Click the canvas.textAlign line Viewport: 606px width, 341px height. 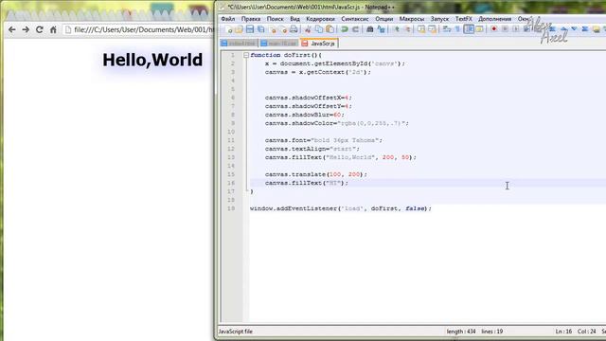(x=312, y=149)
